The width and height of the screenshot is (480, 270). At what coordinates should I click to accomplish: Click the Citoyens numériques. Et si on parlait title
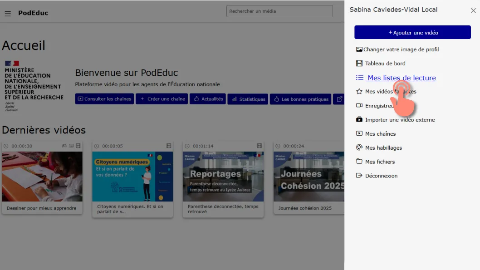pos(130,209)
